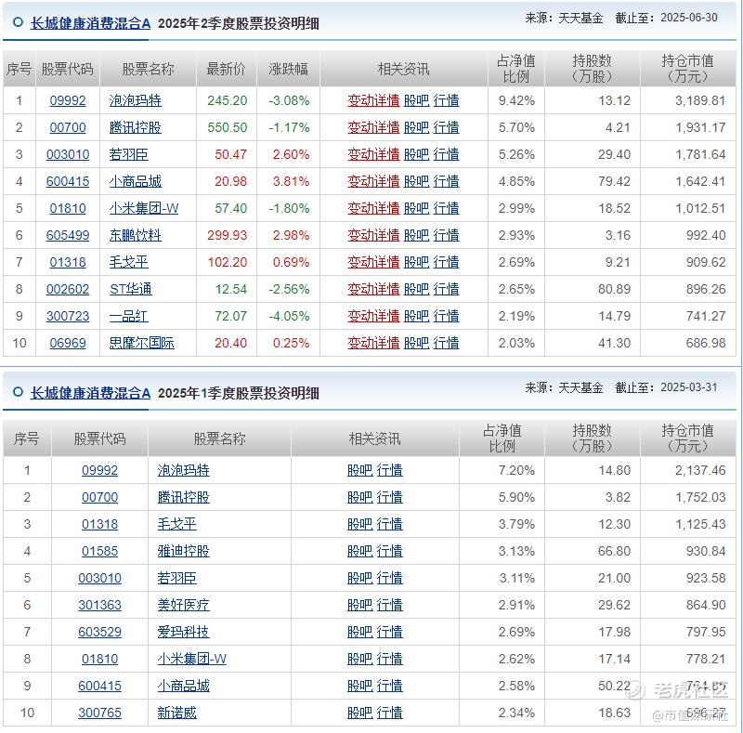The image size is (743, 733).
Task: Open 小米集团-W link in 2季度 table
Action: click(x=144, y=208)
